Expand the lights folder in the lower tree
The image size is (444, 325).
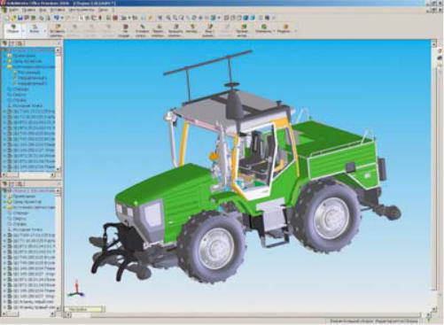tap(4, 207)
